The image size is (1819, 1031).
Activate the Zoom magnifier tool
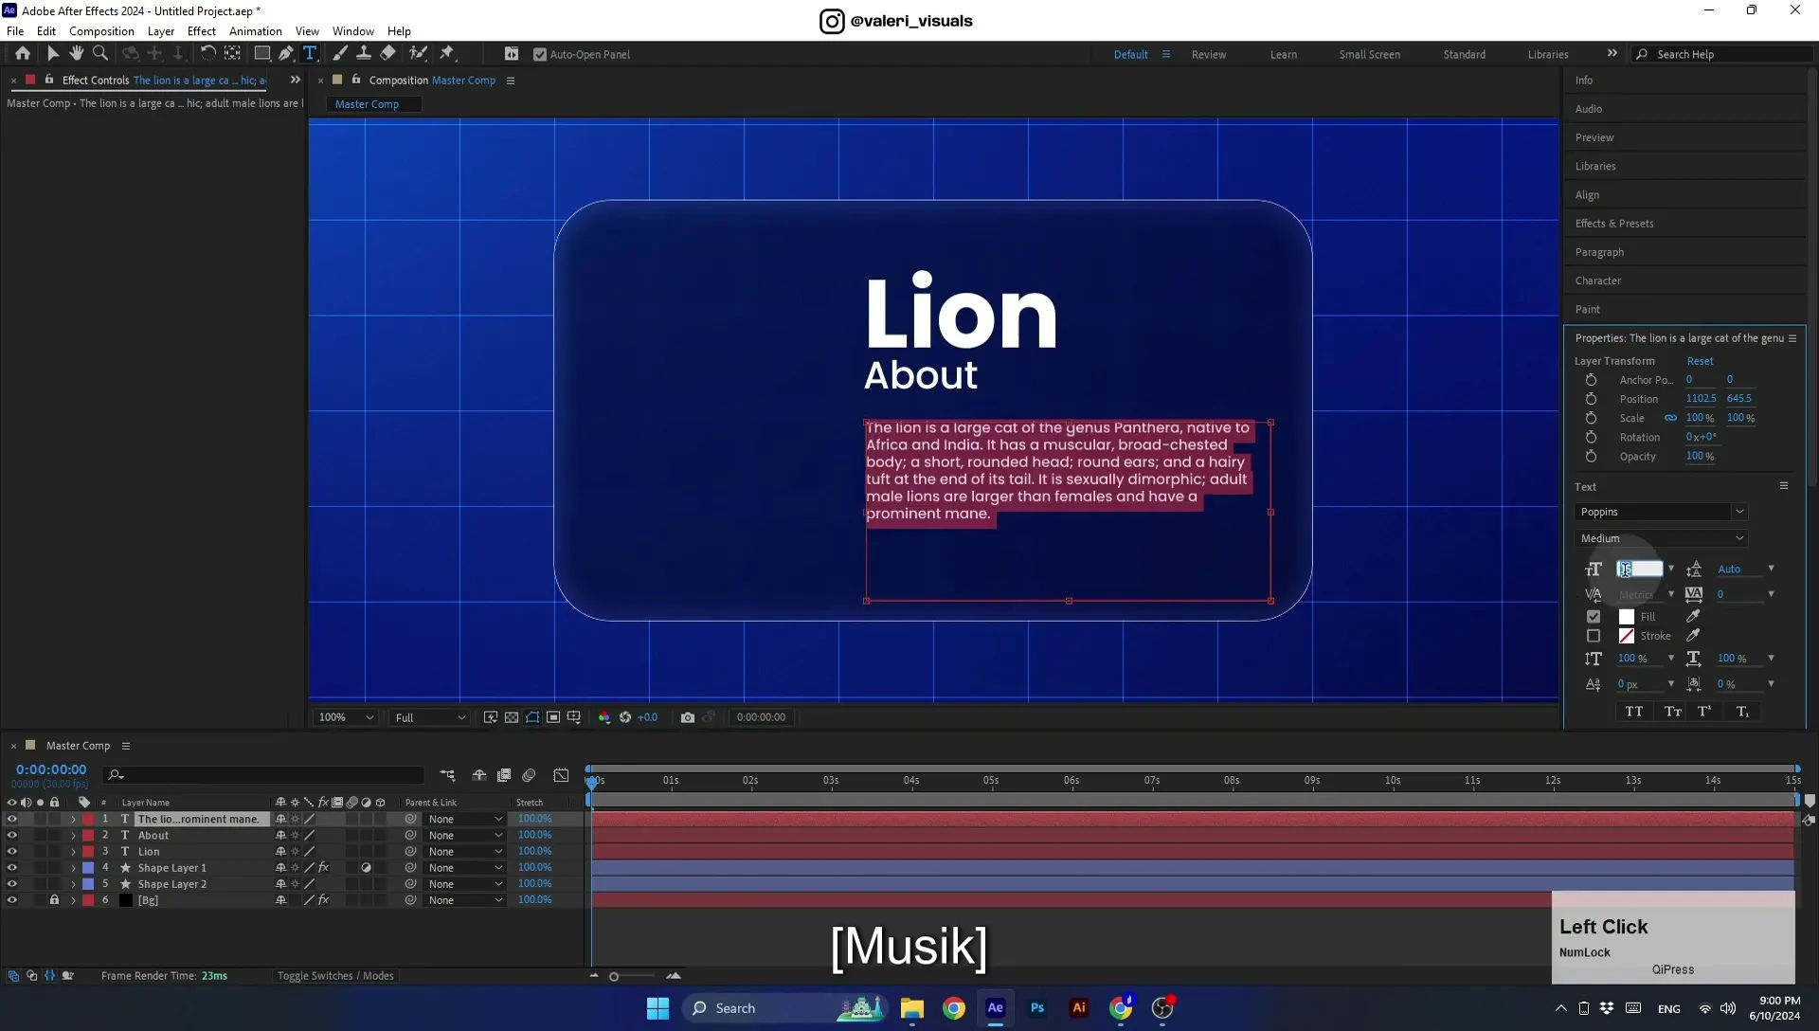(100, 54)
